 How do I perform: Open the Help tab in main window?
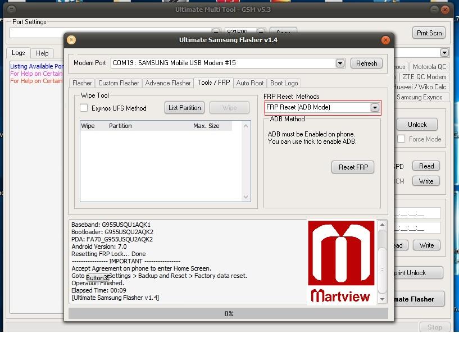click(42, 53)
